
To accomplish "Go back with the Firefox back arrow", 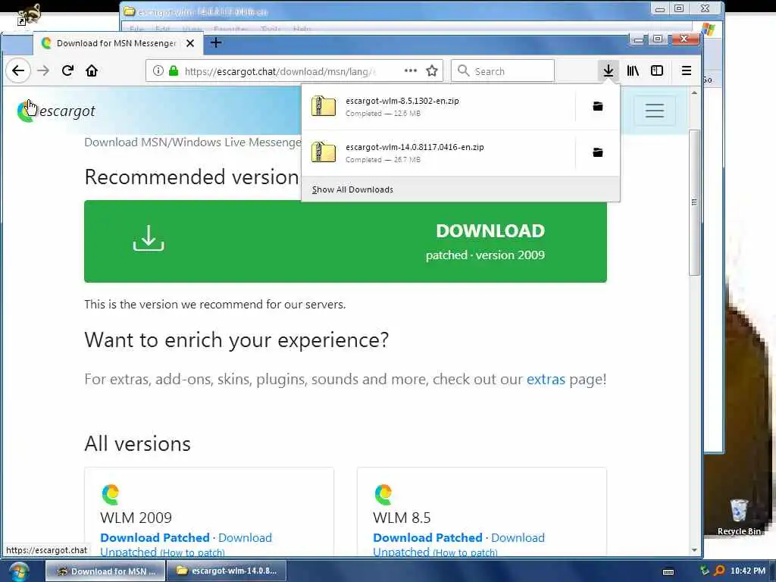I will click(x=18, y=70).
